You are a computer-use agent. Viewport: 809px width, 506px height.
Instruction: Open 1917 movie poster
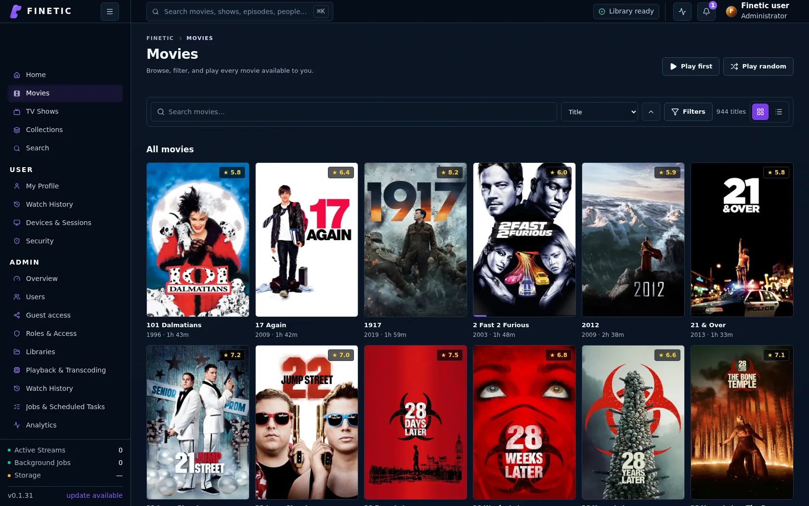tap(416, 240)
